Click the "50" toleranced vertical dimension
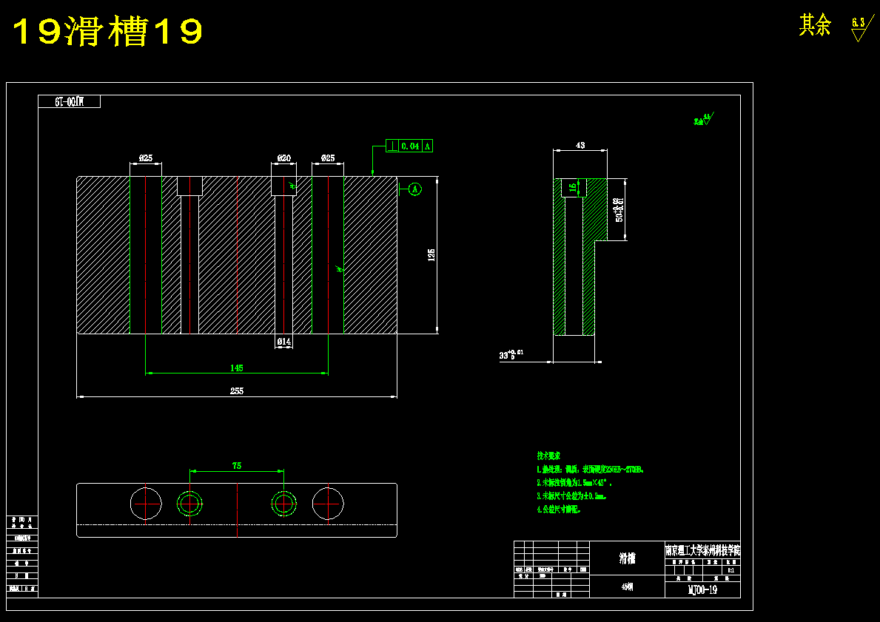 pos(619,209)
